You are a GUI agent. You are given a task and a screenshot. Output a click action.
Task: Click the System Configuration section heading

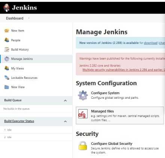(106, 83)
